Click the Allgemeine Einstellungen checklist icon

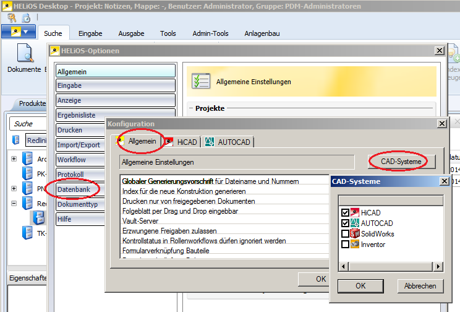pyautogui.click(x=201, y=81)
